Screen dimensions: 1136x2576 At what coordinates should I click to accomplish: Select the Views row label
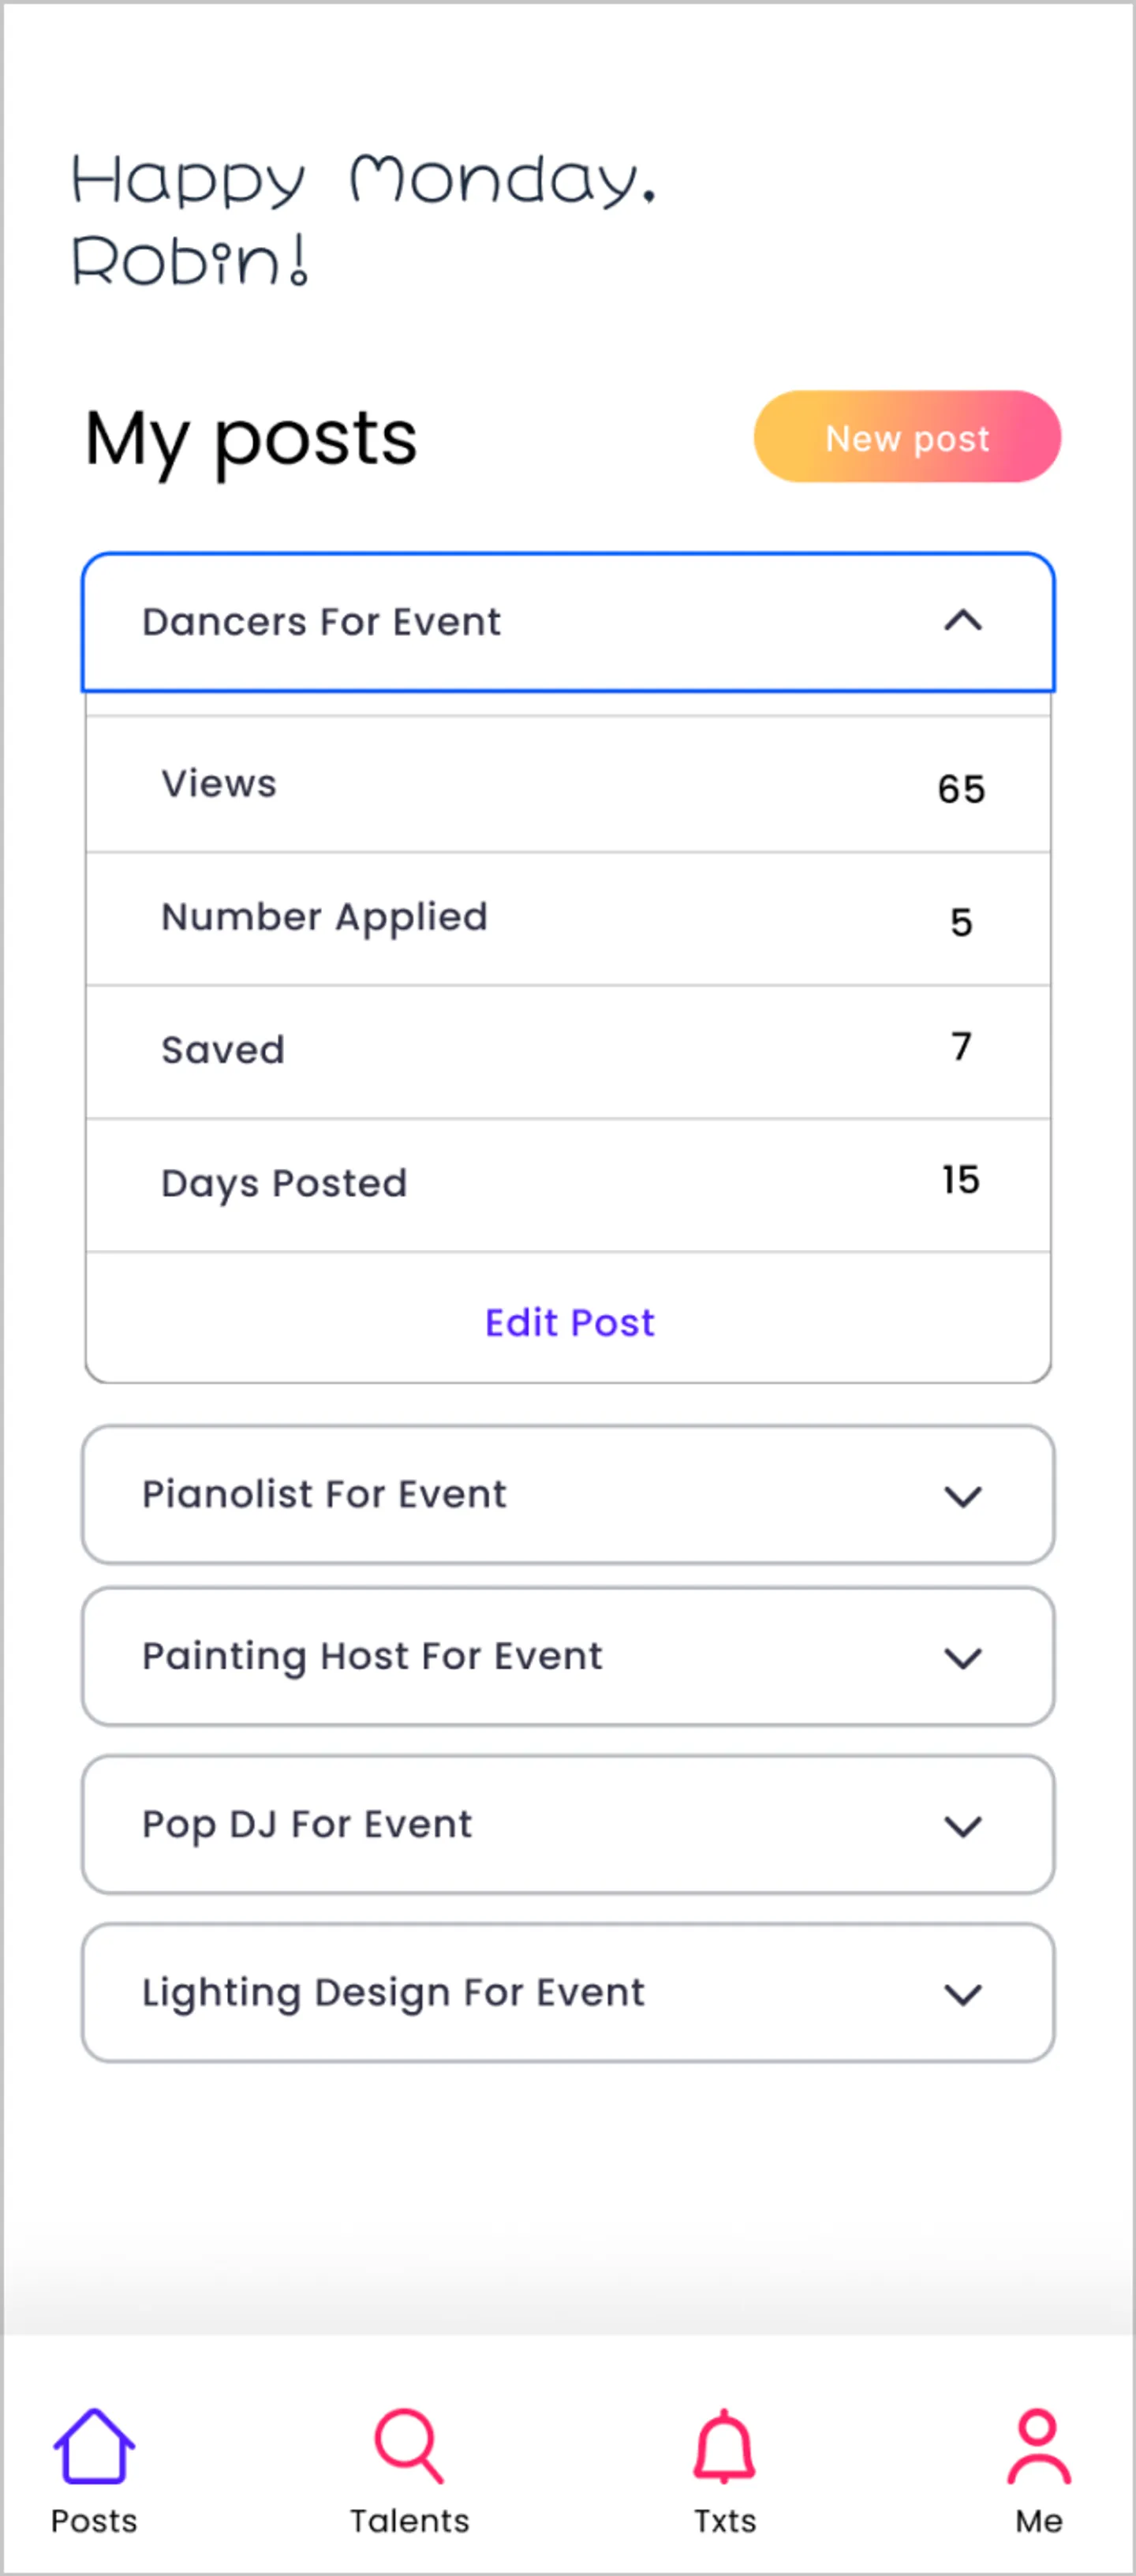[219, 784]
